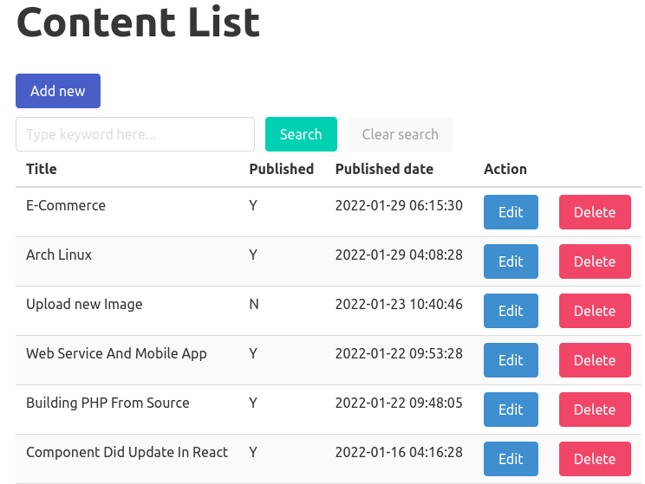This screenshot has width=645, height=484.
Task: Edit Web Service And Mobile App entry
Action: click(x=511, y=360)
